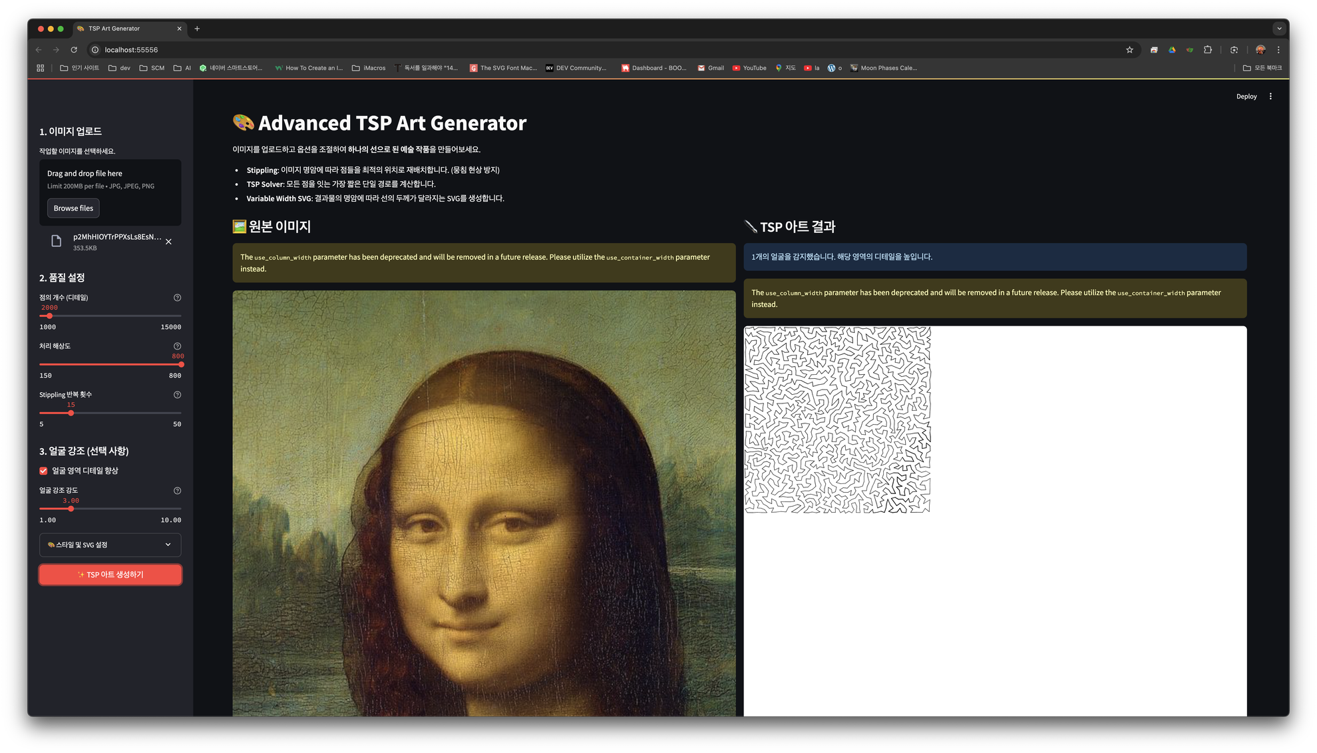Reload the page with refresh icon
The height and width of the screenshot is (753, 1317).
click(74, 50)
